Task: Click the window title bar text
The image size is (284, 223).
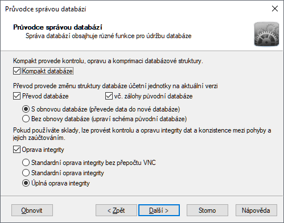Action: pos(46,9)
